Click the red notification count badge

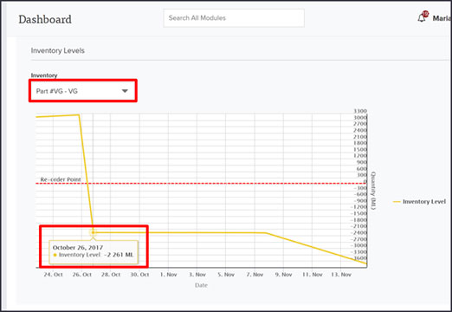(425, 14)
